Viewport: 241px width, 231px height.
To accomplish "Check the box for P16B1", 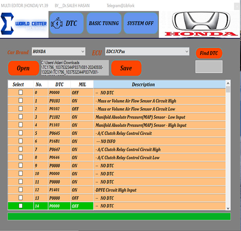I will (x=20, y=141).
